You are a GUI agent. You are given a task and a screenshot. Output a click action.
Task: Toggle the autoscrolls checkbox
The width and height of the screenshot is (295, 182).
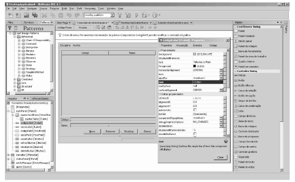coord(195,110)
